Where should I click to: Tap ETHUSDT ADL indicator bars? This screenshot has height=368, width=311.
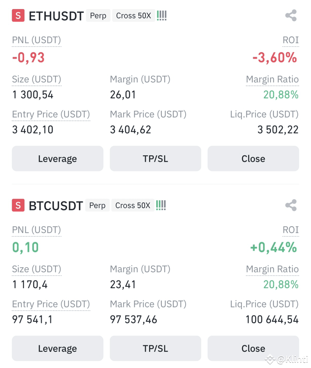click(162, 15)
